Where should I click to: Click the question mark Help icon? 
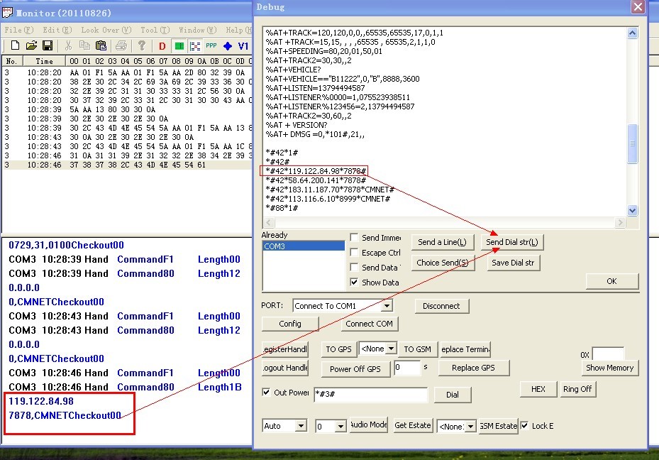142,45
